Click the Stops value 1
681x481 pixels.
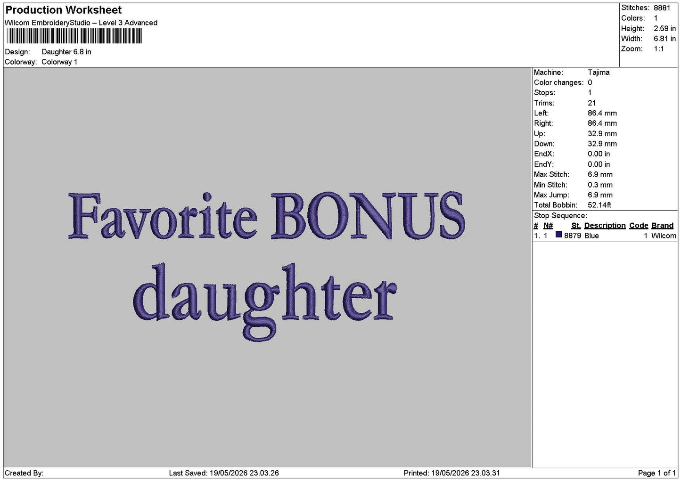click(590, 93)
